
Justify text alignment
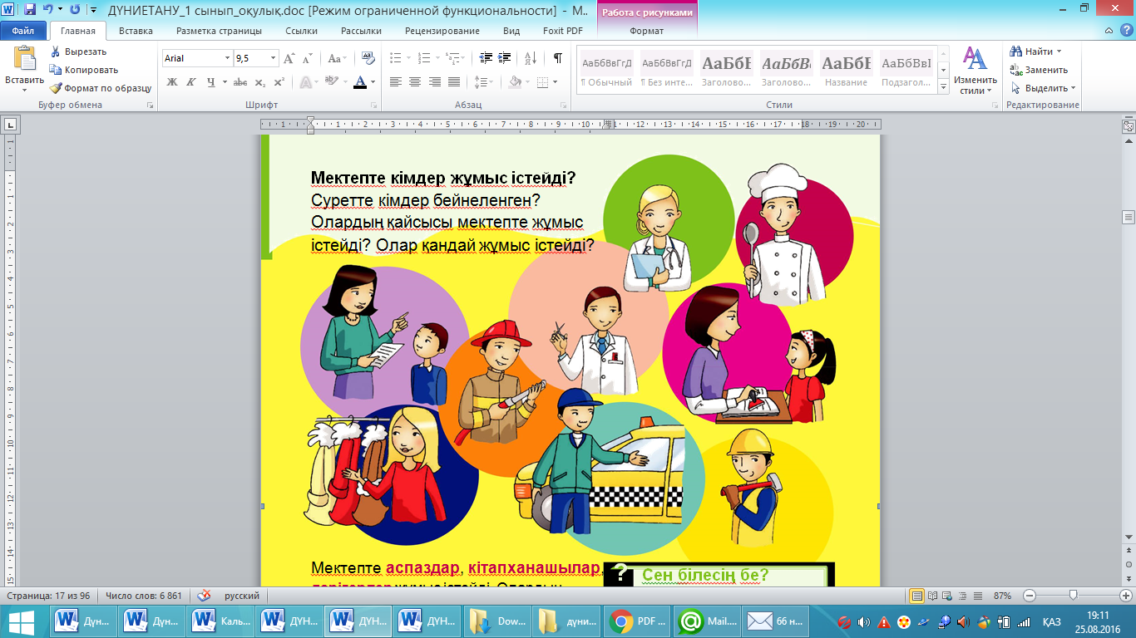pos(454,82)
